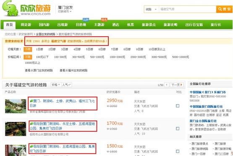Open the 厦门旅游攻略 related link
Viewport: 233px width, 156px height.
pos(223,149)
